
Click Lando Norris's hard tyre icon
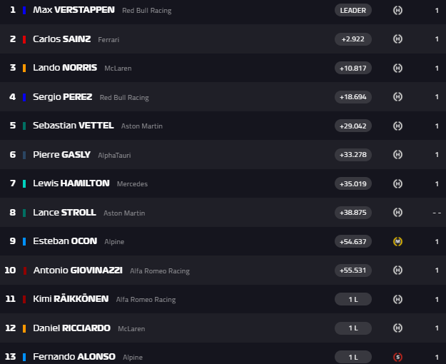click(x=398, y=68)
